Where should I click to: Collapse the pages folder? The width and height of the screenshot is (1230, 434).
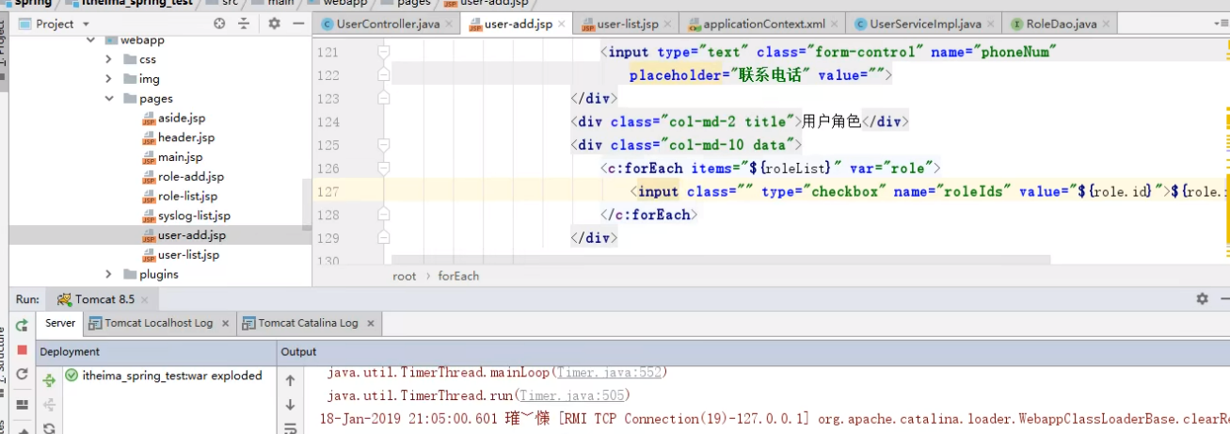pos(110,99)
